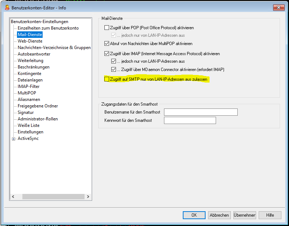Enable SMTP only from LAN-IP addresses
Screen dimensions: 289x226
[107, 79]
